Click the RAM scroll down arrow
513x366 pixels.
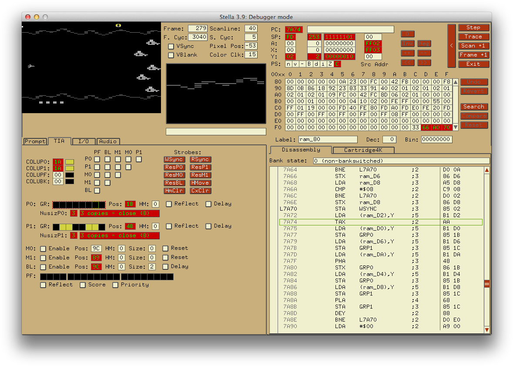point(456,127)
